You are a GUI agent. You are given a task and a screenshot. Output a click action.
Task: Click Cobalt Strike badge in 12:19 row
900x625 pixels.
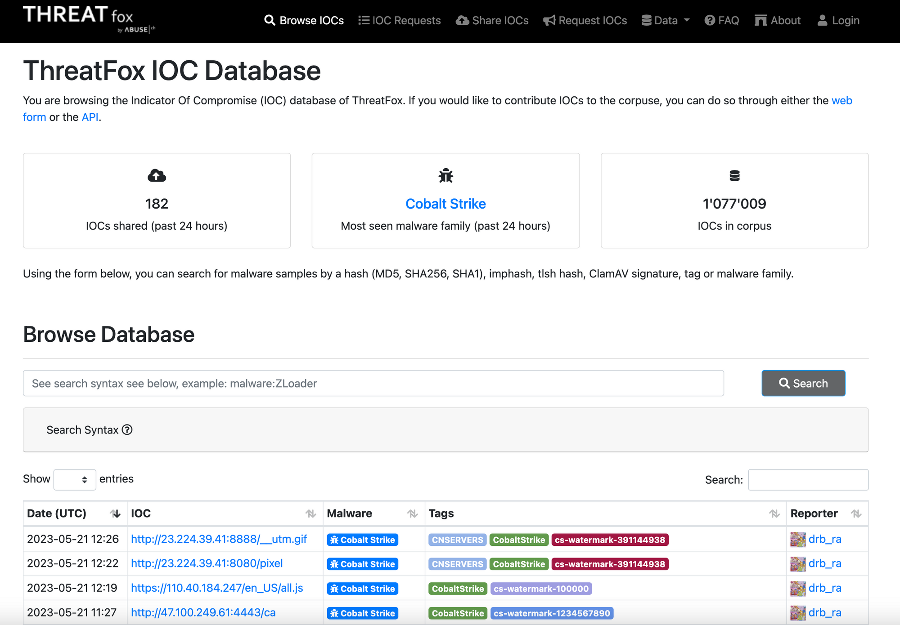[362, 589]
